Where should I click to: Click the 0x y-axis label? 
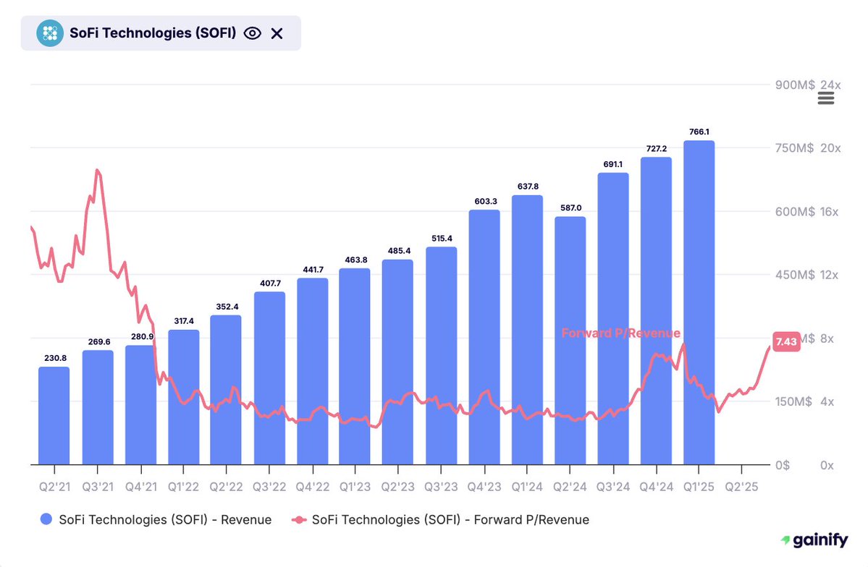[x=827, y=465]
